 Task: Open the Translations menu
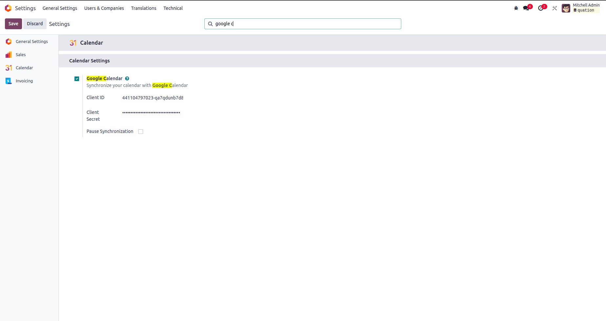pos(144,8)
